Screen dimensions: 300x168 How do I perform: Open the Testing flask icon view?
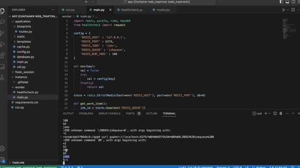2,77
